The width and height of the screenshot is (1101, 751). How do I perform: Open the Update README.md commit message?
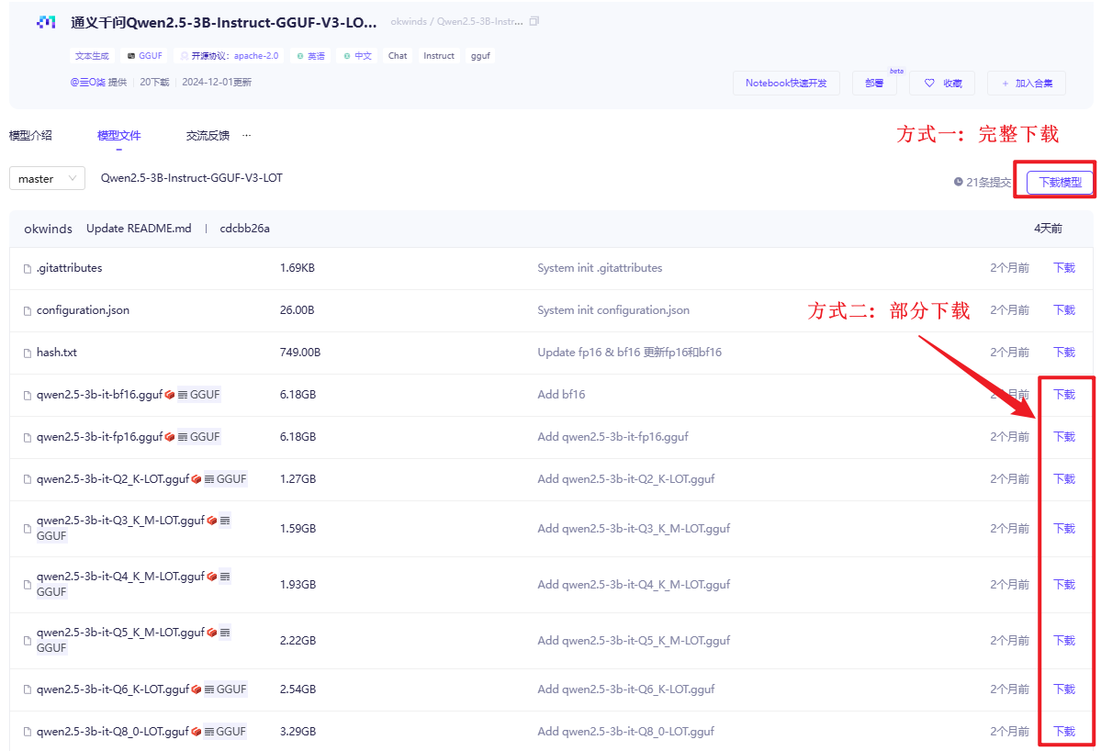(139, 228)
